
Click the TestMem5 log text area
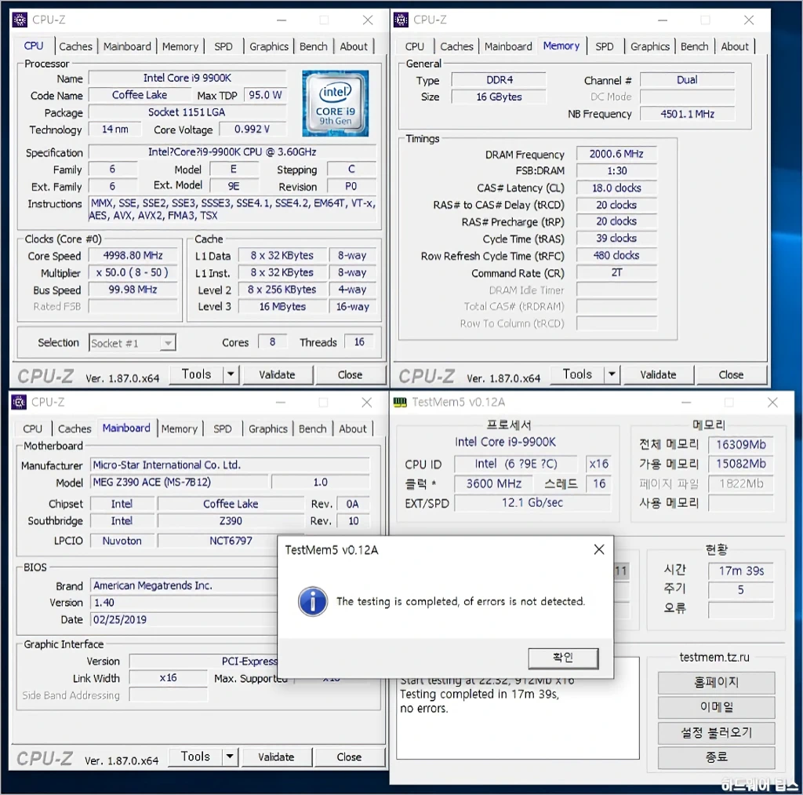click(518, 717)
